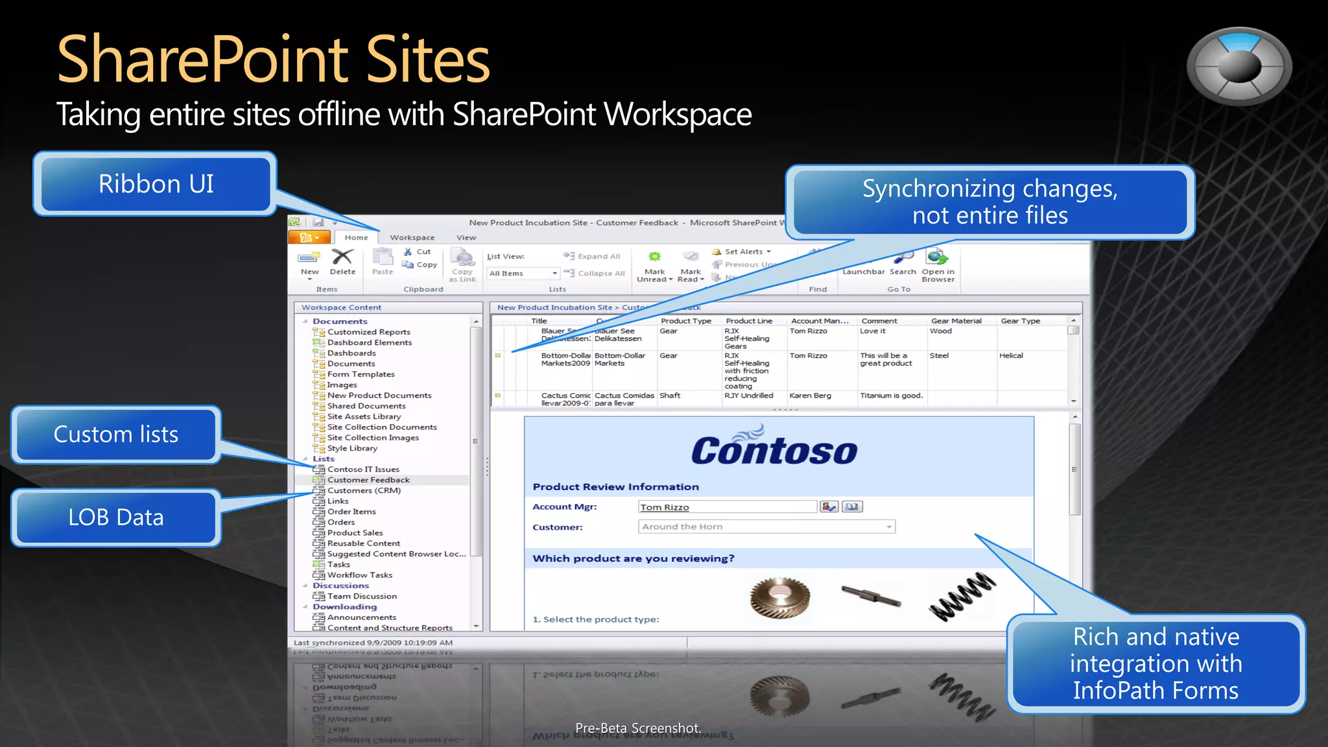
Task: Open the Form Templates library
Action: tap(361, 375)
